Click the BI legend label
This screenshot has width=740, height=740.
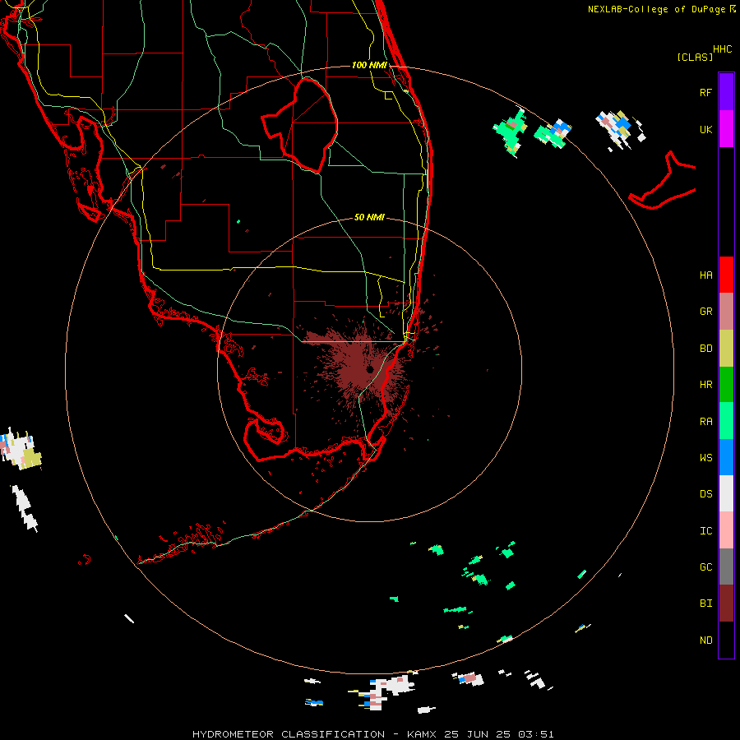[705, 604]
